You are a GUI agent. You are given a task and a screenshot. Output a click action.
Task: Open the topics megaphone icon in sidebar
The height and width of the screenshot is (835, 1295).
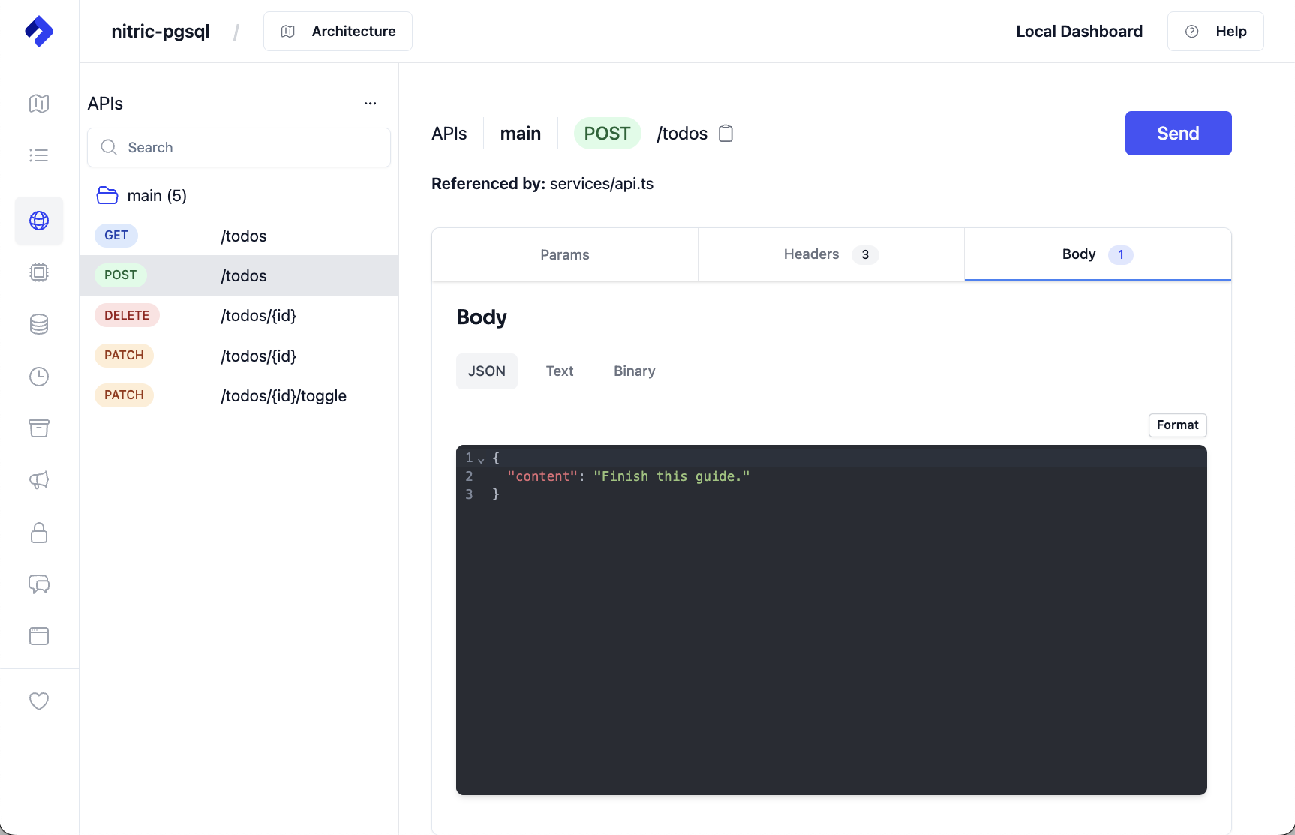click(x=39, y=480)
